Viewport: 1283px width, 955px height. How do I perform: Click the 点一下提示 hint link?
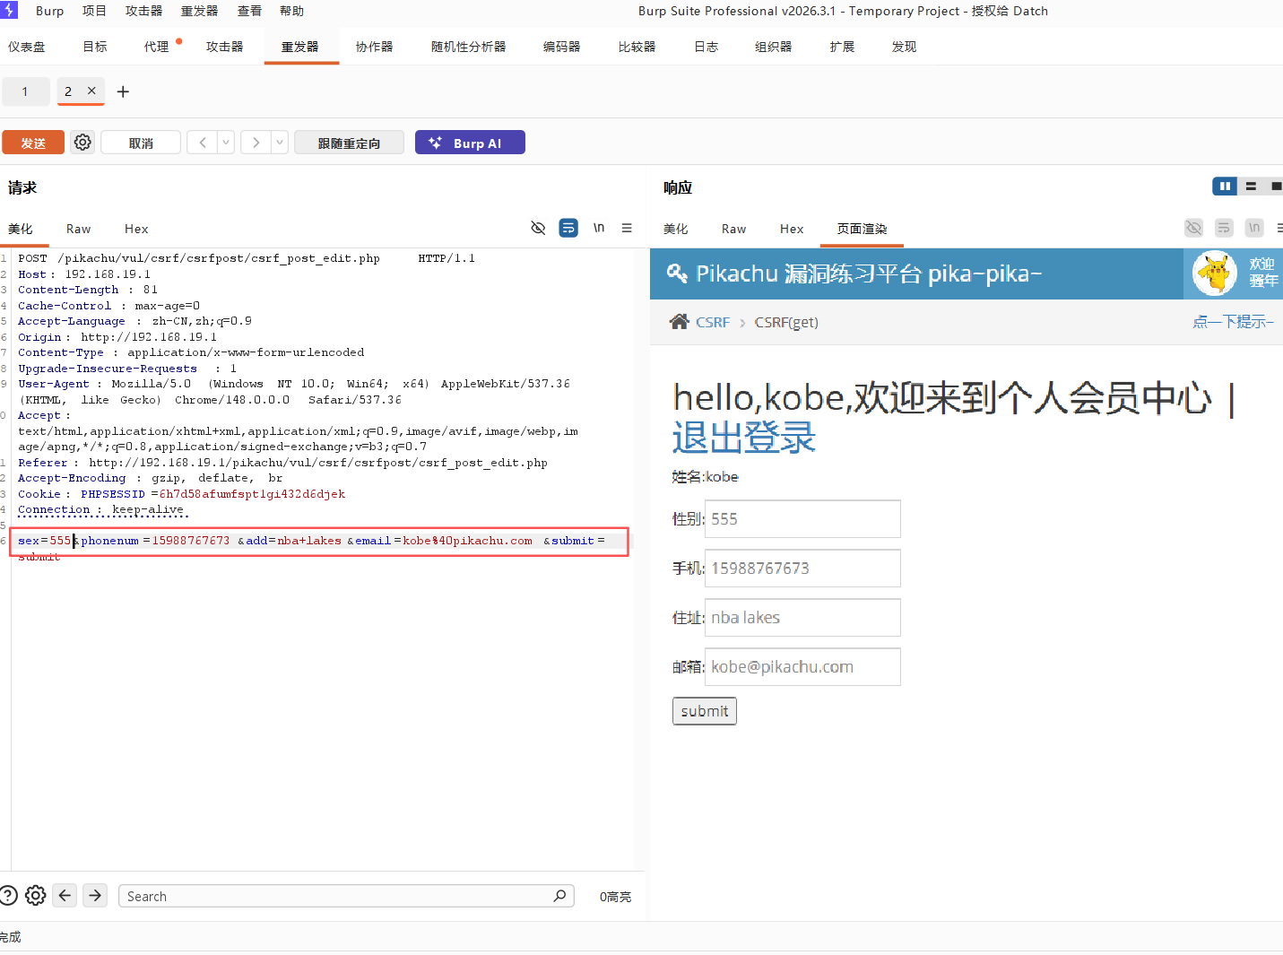tap(1234, 321)
